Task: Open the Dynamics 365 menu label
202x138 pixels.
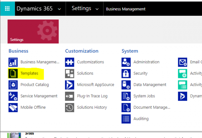Action: point(35,9)
